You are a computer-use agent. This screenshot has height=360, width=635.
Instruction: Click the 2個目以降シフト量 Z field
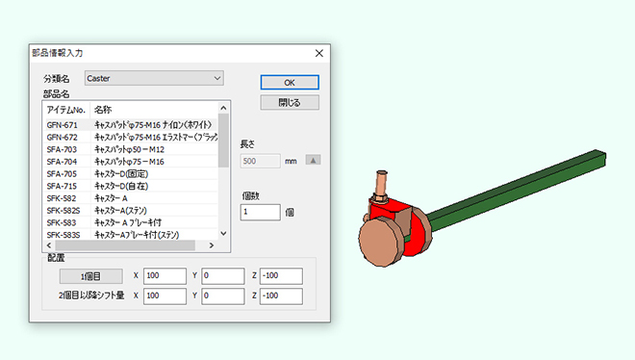281,296
